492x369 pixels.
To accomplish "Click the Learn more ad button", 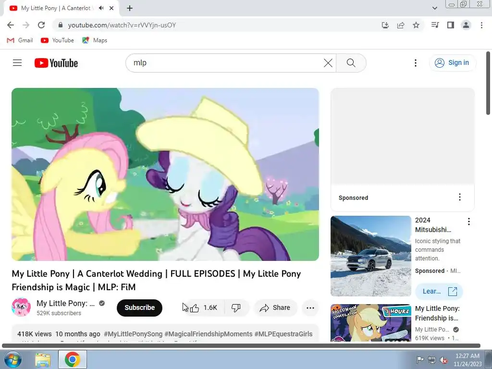I will [x=439, y=292].
